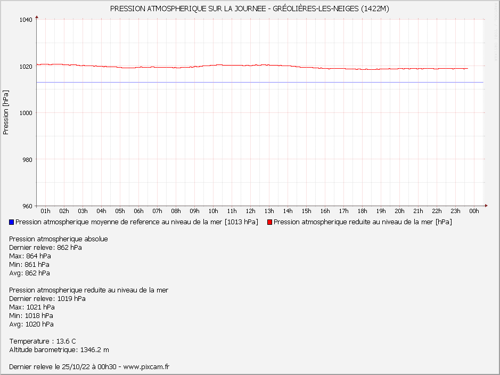Click the 1000 value on the pressure axis
The image size is (500, 375).
click(26, 113)
